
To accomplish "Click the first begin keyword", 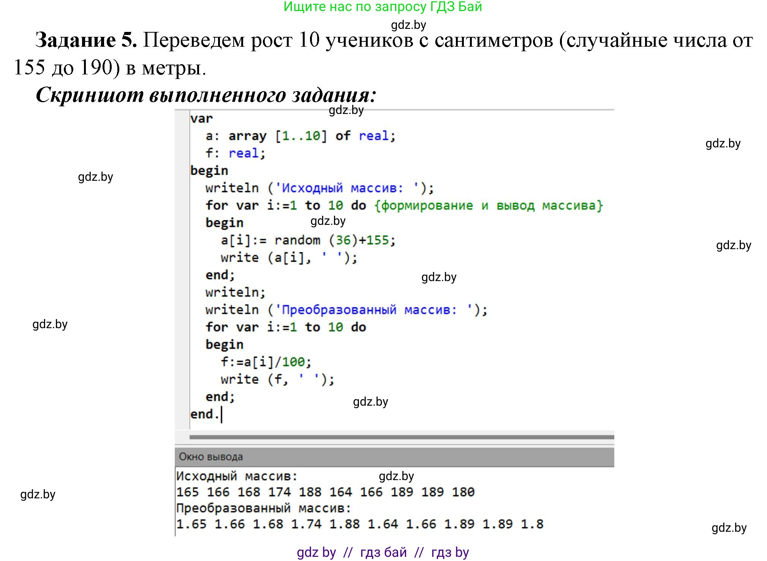I will click(208, 170).
